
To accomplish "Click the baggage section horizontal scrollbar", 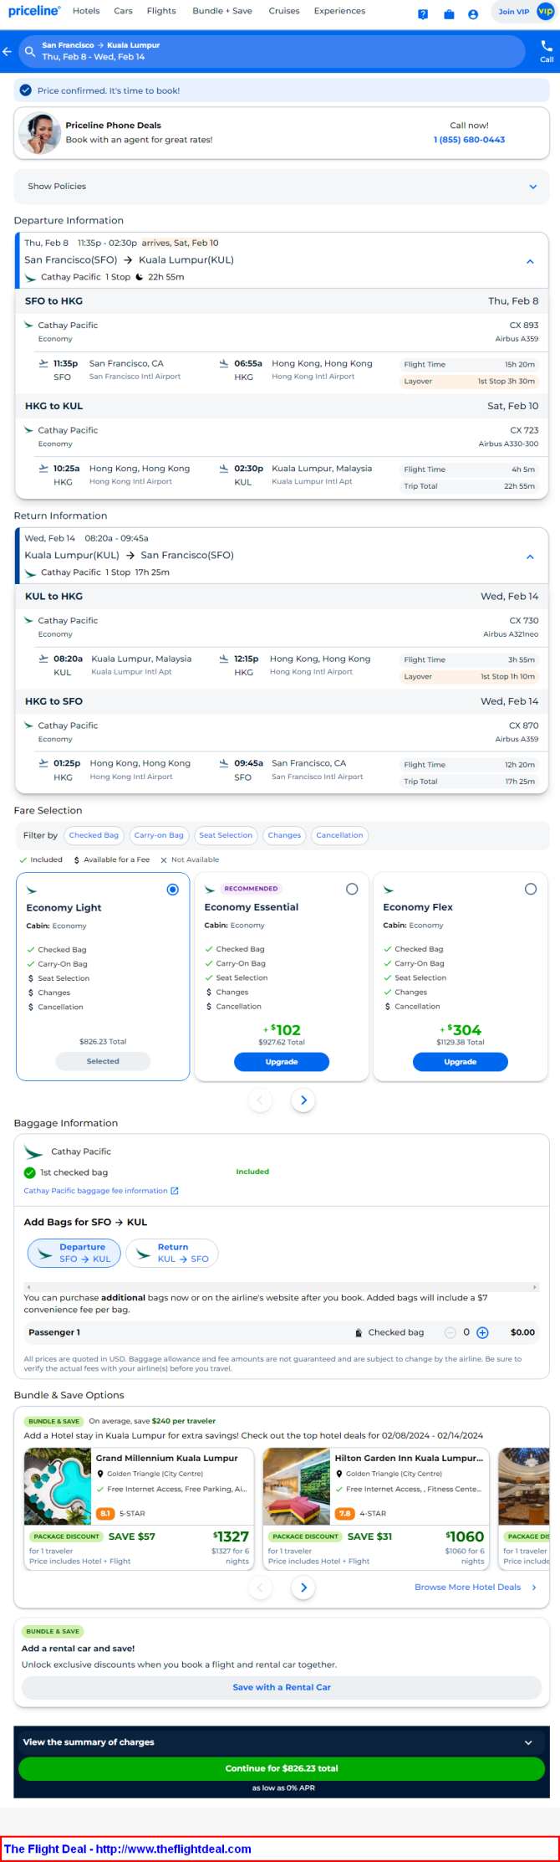I will [x=282, y=1286].
